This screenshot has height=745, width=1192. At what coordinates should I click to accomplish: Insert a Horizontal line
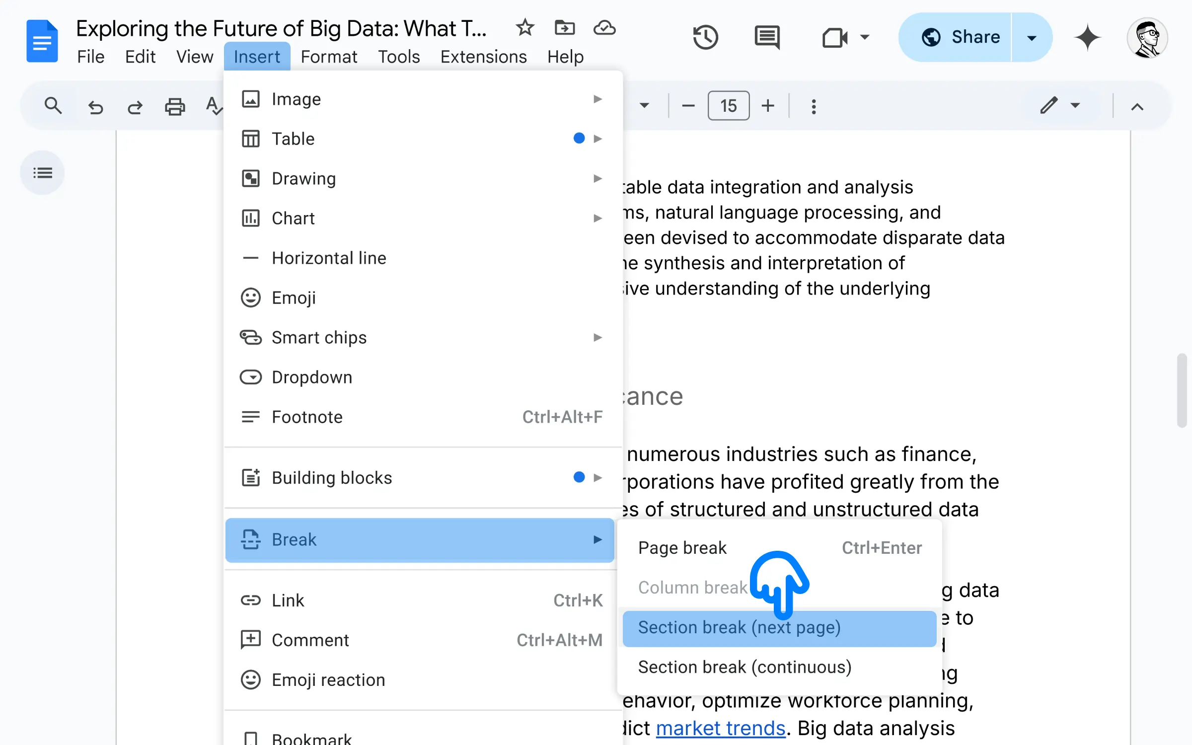point(423,258)
